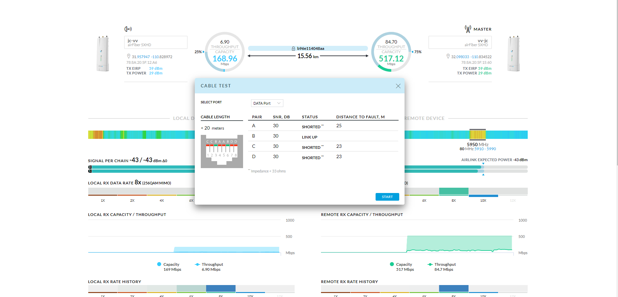Close the Cable Test dialog
Screen dimensions: 618x297
[398, 86]
